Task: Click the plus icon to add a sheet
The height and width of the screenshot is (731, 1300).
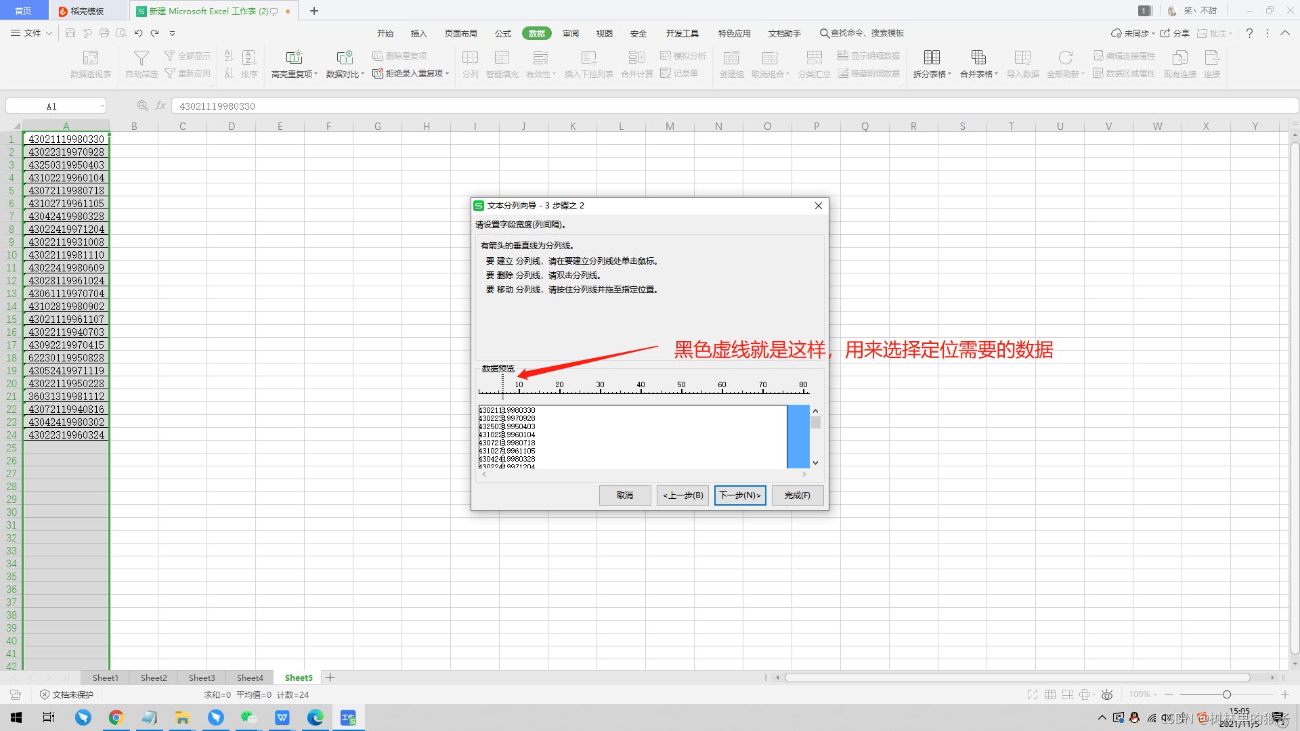Action: [x=330, y=678]
